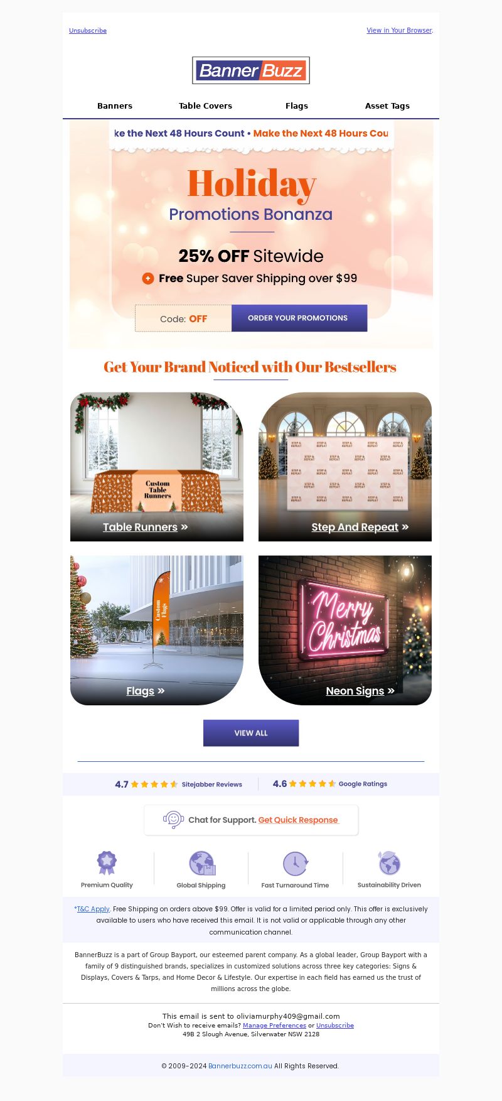Click the Global Shipping globe icon

pyautogui.click(x=202, y=864)
